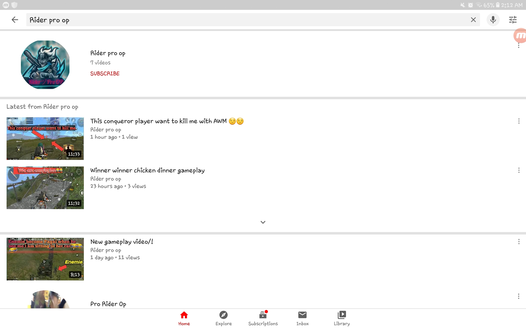Tap the shield icon in status bar
The image size is (526, 328).
coord(14,5)
